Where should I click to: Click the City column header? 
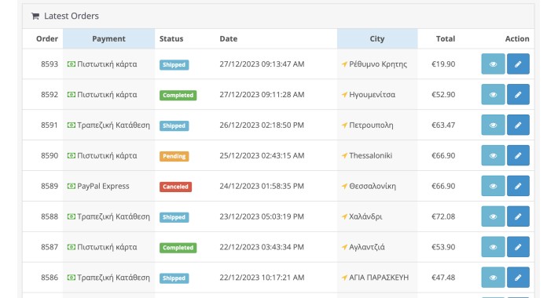click(x=377, y=38)
